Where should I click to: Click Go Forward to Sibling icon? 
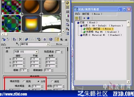66,39
